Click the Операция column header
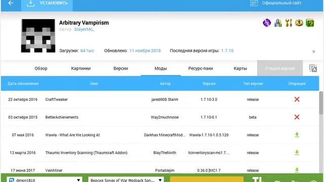This screenshot has width=324, height=182. [x=297, y=83]
